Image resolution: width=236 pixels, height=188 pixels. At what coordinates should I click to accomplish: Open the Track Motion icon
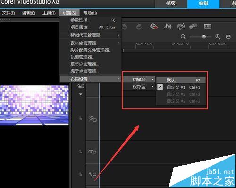point(193,27)
